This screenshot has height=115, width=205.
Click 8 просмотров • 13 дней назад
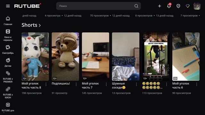point(154,16)
